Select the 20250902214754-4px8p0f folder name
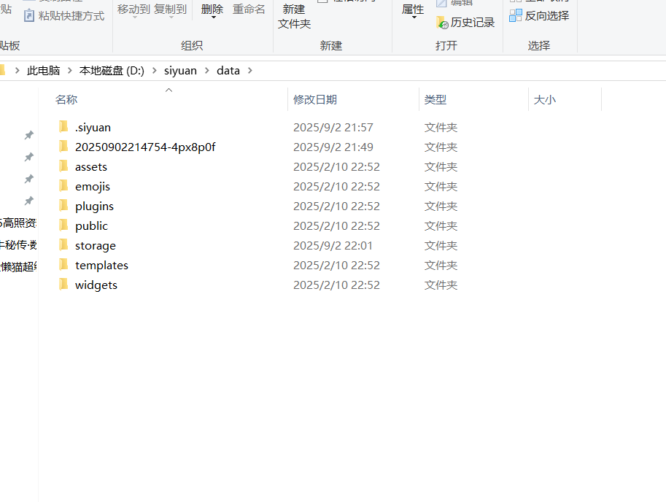Viewport: 666px width, 502px height. [145, 147]
